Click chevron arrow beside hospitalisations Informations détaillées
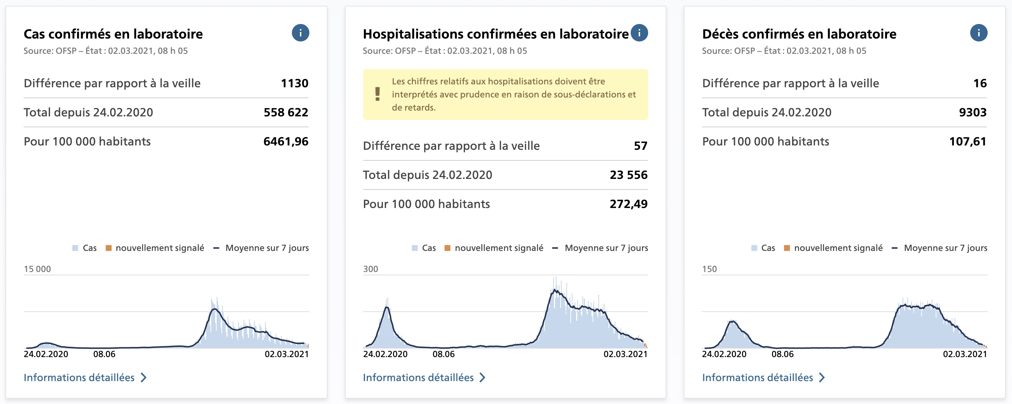Image resolution: width=1012 pixels, height=404 pixels. tap(483, 378)
